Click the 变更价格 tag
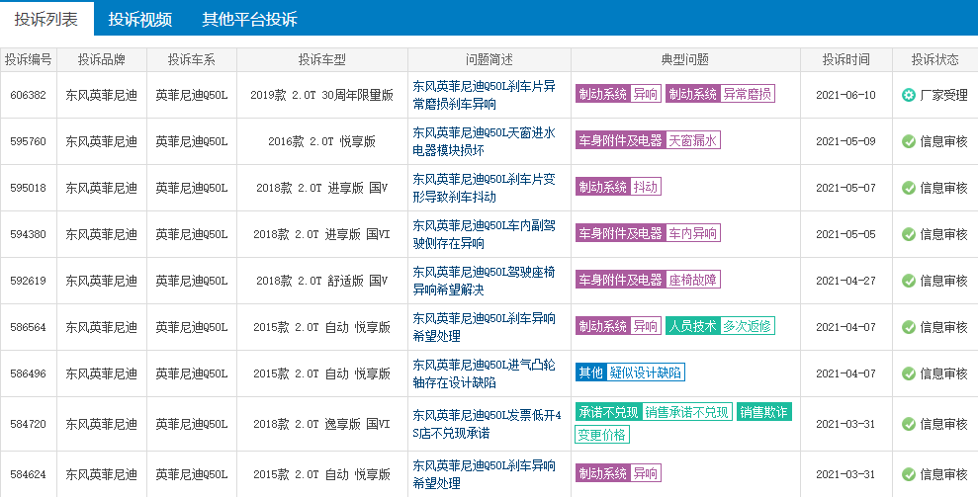 pyautogui.click(x=602, y=435)
